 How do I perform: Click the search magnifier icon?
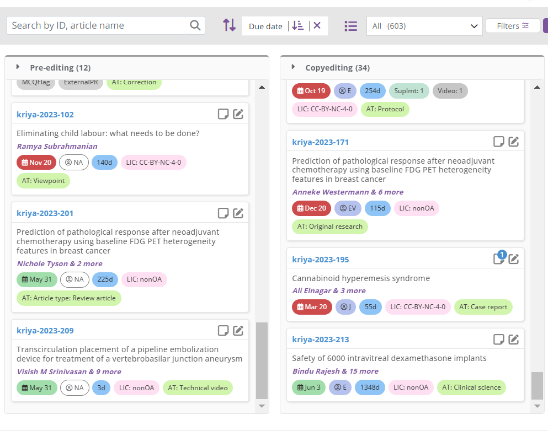click(195, 25)
